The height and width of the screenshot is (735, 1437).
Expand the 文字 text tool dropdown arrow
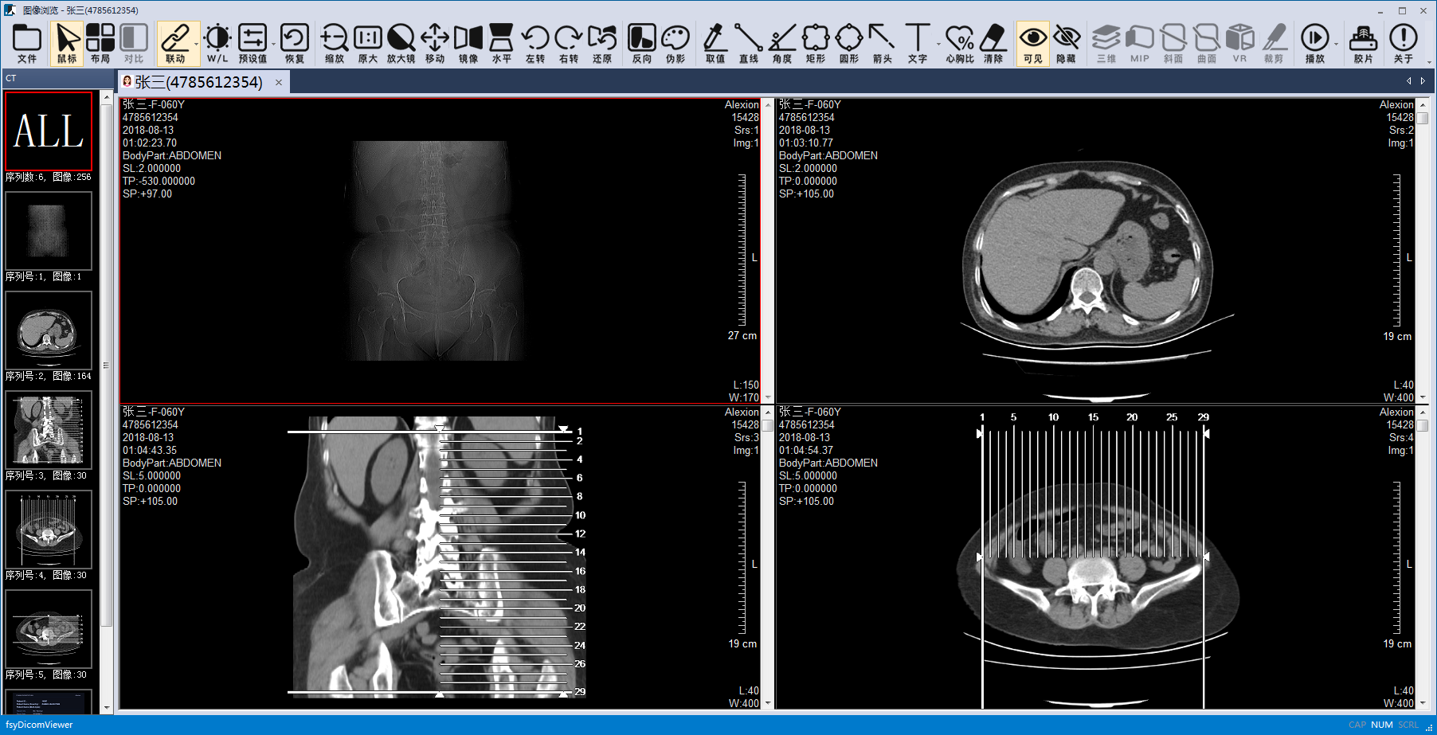tap(938, 45)
